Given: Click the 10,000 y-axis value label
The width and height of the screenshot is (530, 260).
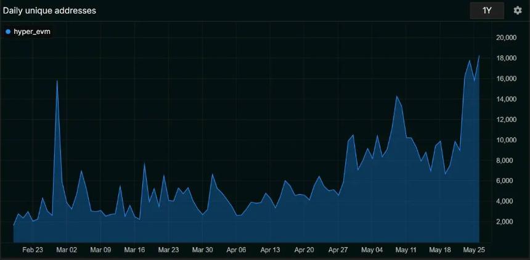Looking at the screenshot, I should (x=505, y=140).
